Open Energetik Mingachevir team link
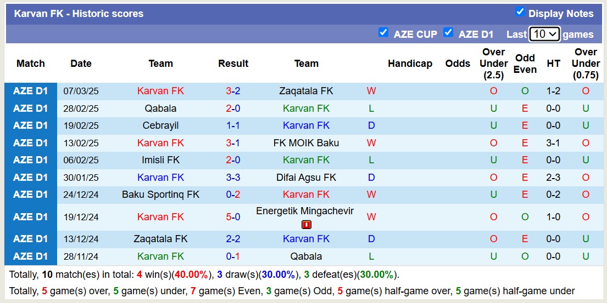Screen dimensions: 607x303 click(x=306, y=211)
